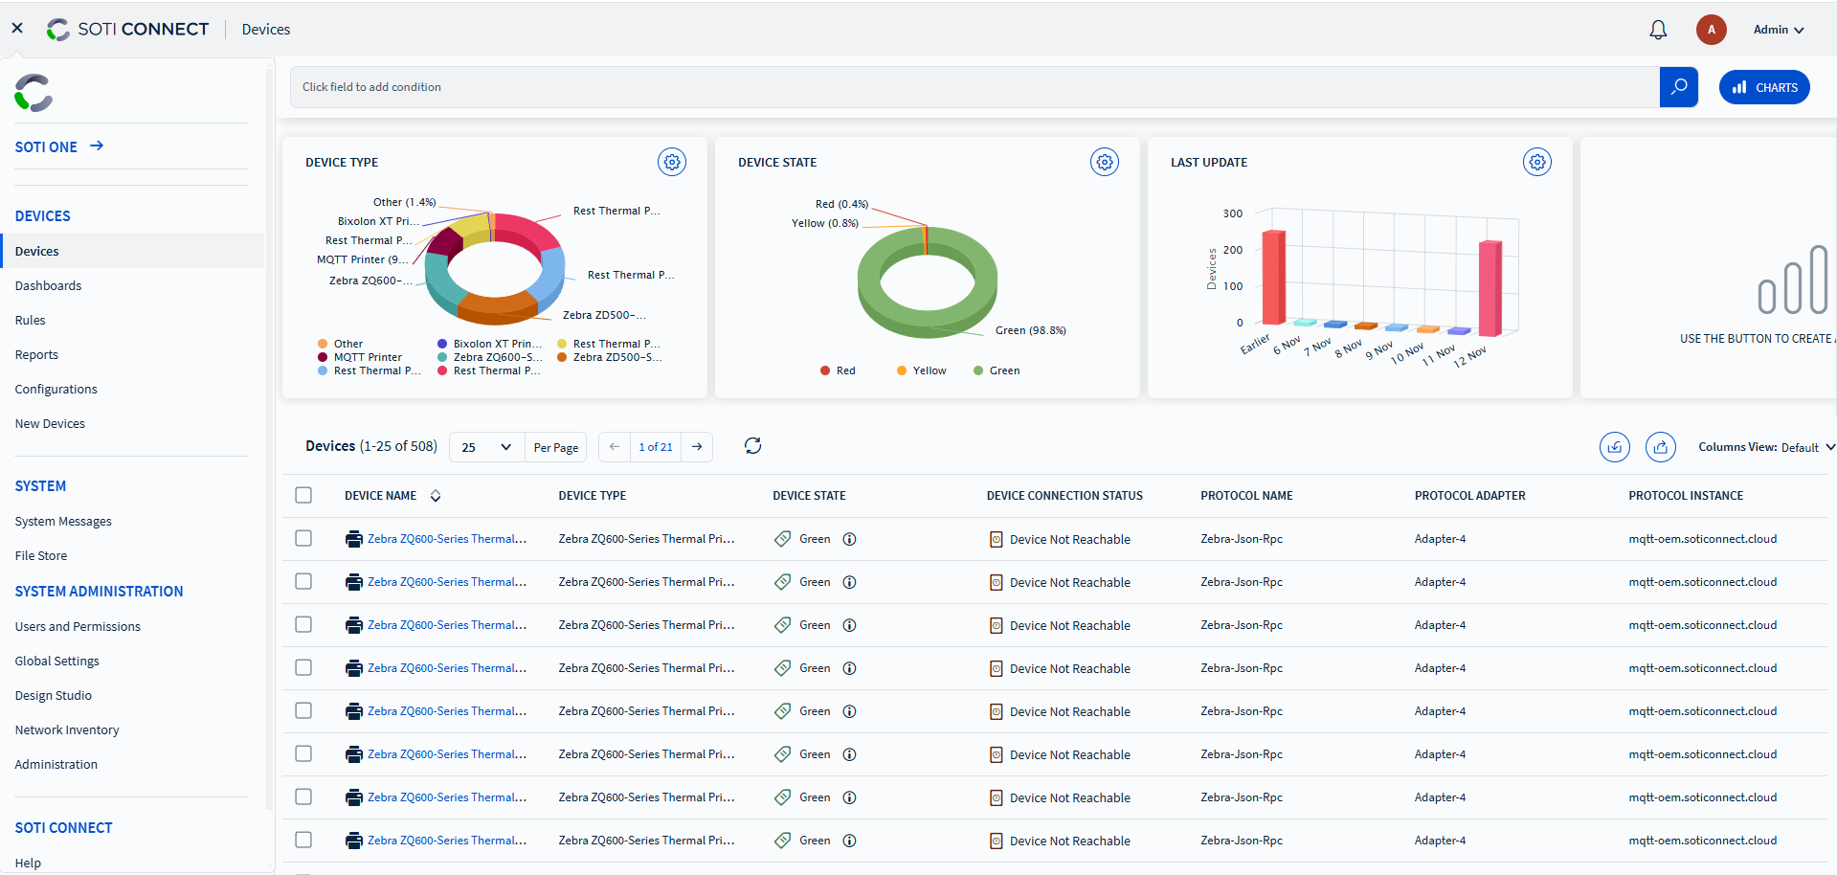
Task: Open Admin user dropdown
Action: [1779, 30]
